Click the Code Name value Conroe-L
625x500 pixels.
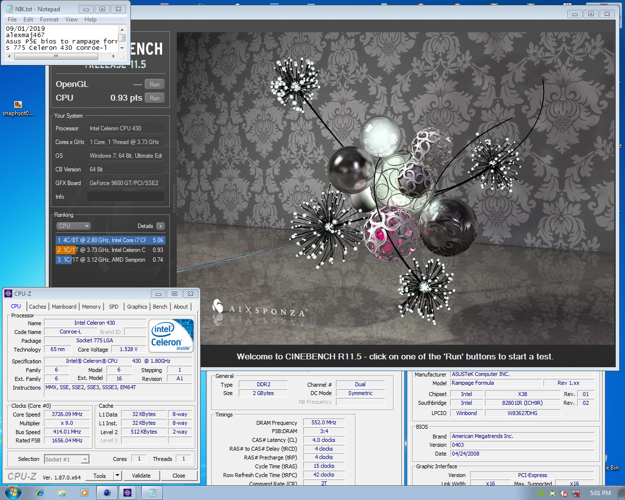pyautogui.click(x=70, y=332)
